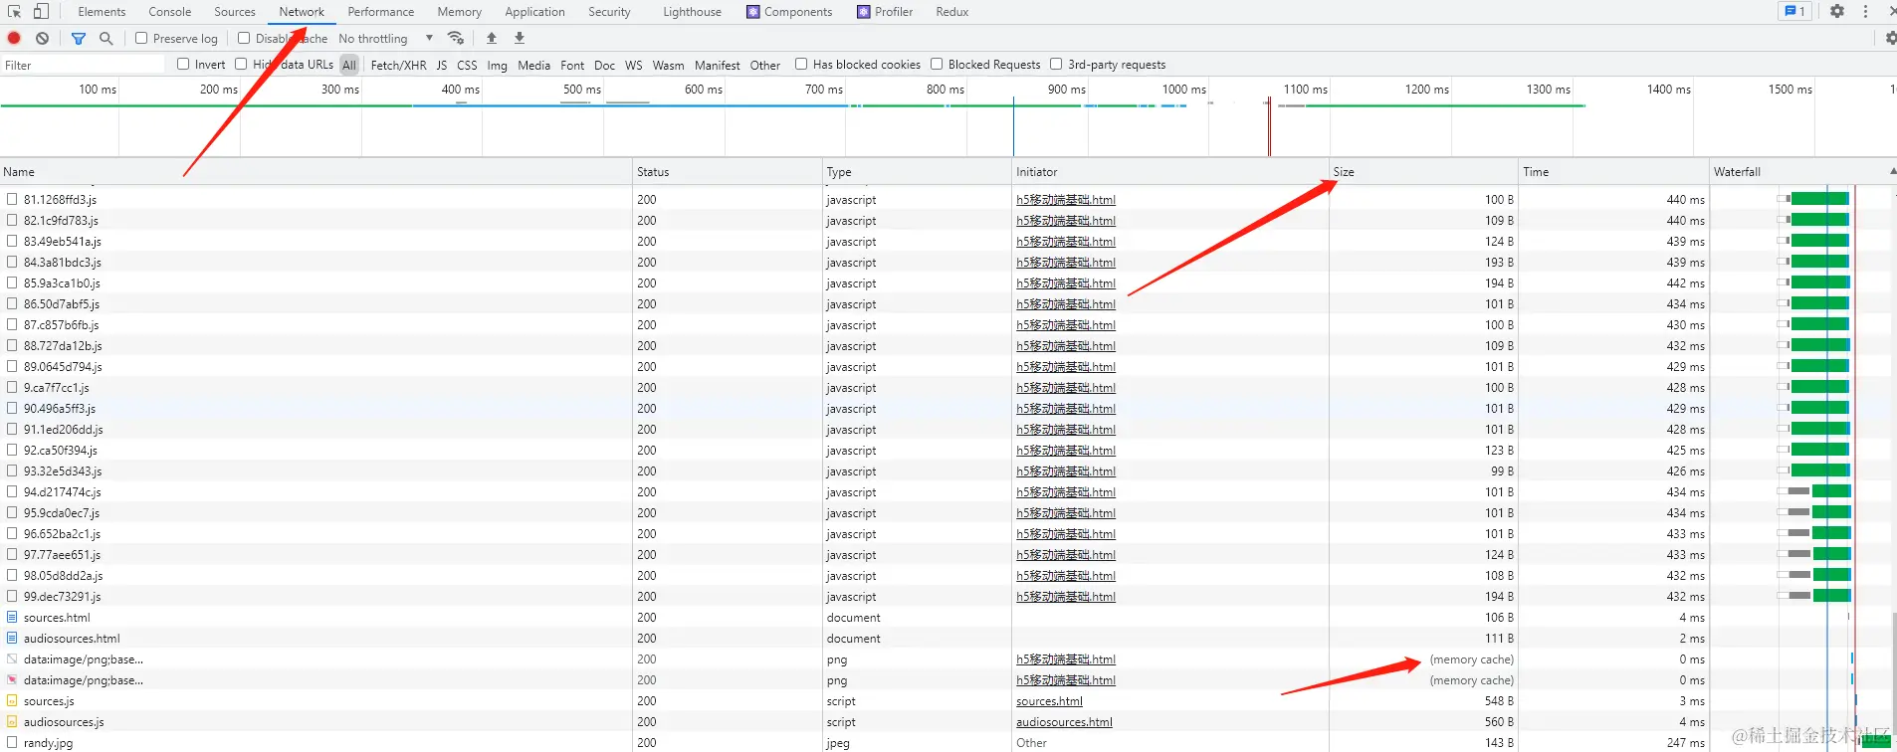This screenshot has height=752, width=1897.
Task: Import HAR file with upload arrow
Action: click(x=492, y=38)
